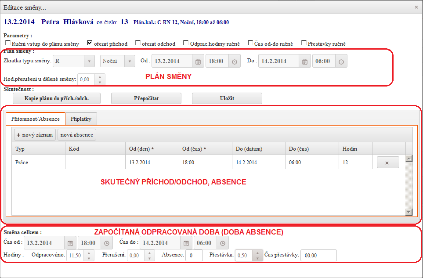Viewport: 423px width, 278px height.
Task: Tick the Přestávky ručně checkbox
Action: 304,43
